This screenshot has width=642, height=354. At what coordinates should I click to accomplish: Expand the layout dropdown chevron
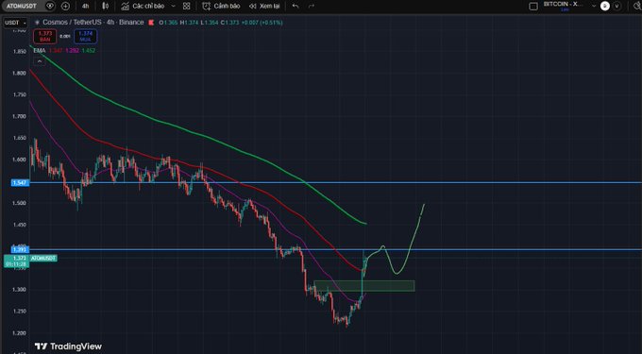point(594,7)
